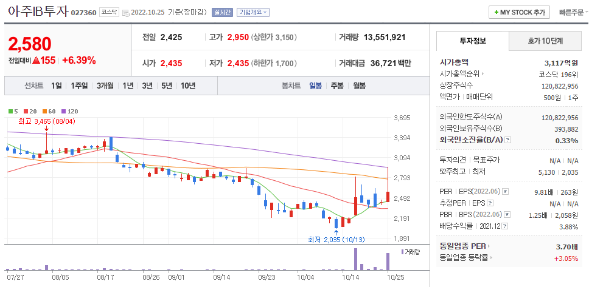The height and width of the screenshot is (287, 589).
Task: Select the 주봉 candlestick chart
Action: point(337,86)
